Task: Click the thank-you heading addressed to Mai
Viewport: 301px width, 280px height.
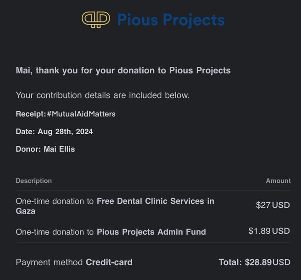Action: point(123,71)
